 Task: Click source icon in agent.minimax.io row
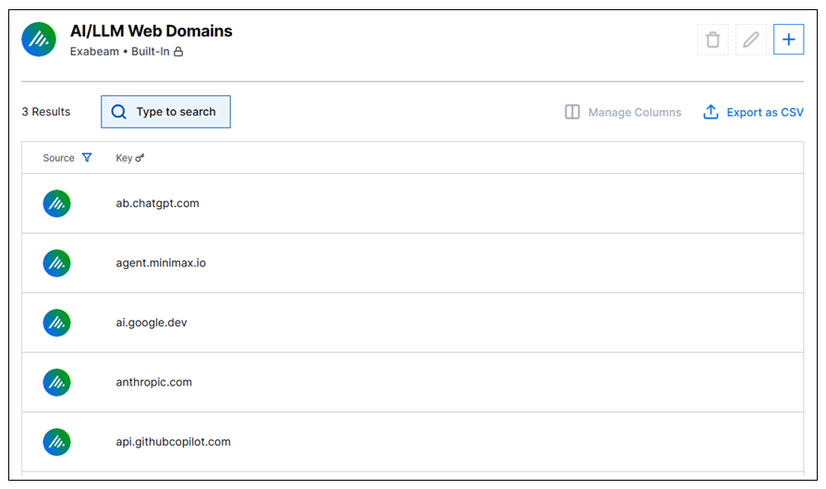click(57, 263)
